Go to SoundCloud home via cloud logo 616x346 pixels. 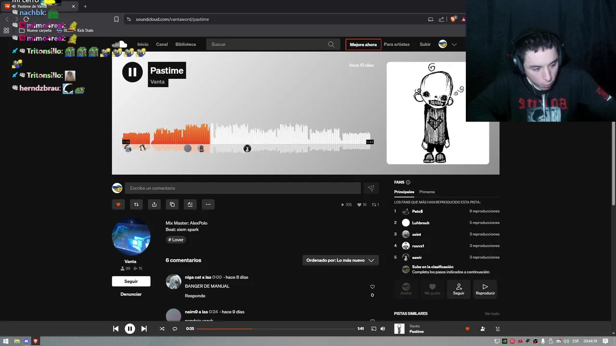(x=119, y=44)
